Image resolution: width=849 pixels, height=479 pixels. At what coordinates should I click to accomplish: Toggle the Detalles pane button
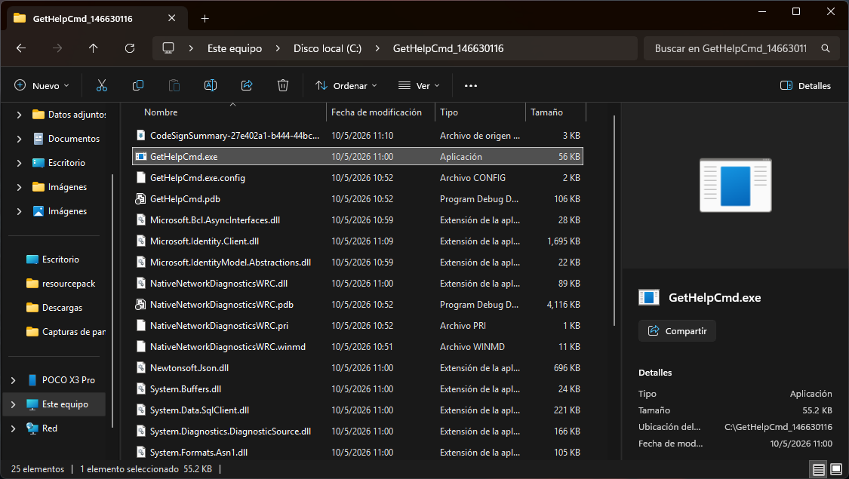[x=805, y=85]
